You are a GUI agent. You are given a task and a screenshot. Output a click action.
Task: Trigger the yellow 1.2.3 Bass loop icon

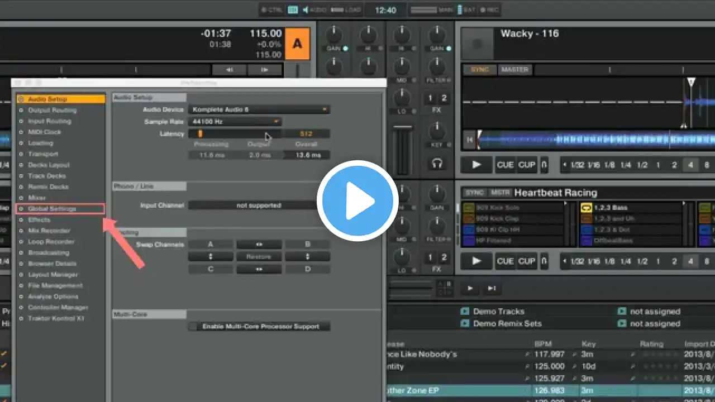(x=587, y=208)
